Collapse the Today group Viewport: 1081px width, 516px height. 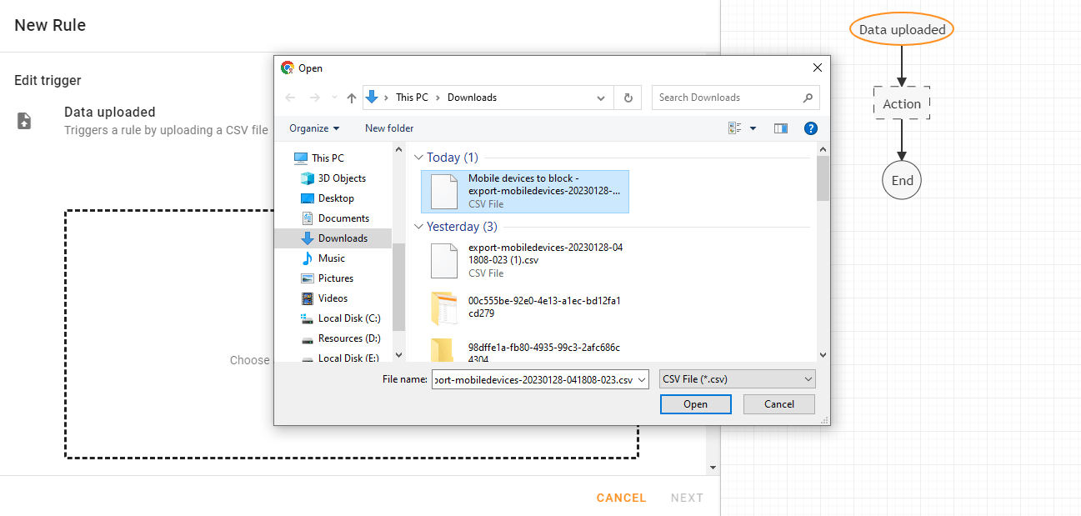418,157
